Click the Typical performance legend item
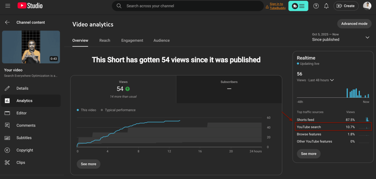The image size is (376, 179). 118,110
